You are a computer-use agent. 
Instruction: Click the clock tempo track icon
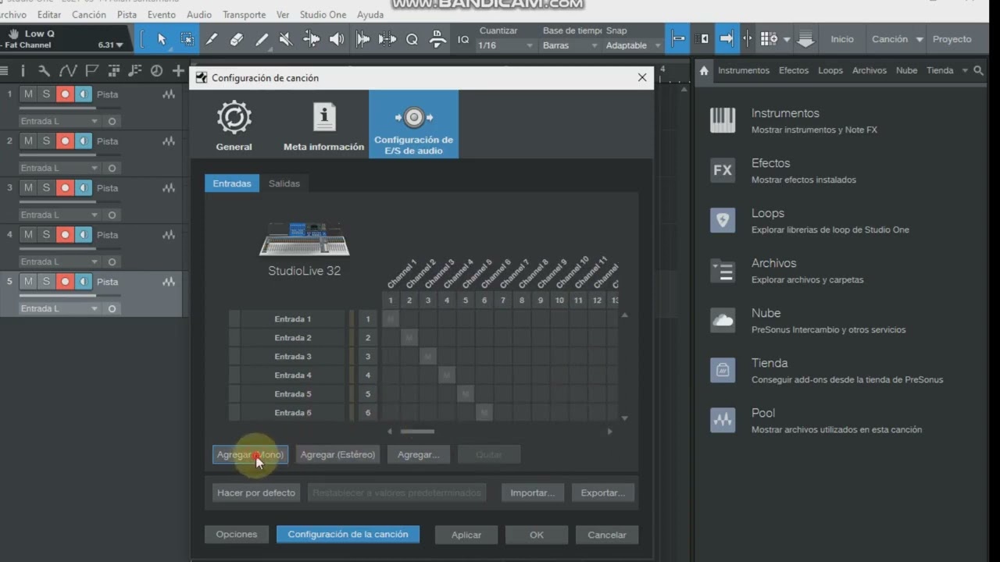point(156,71)
